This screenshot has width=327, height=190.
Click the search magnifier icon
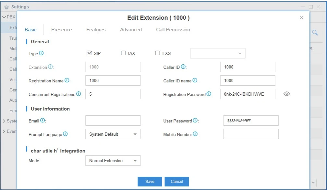(x=315, y=32)
